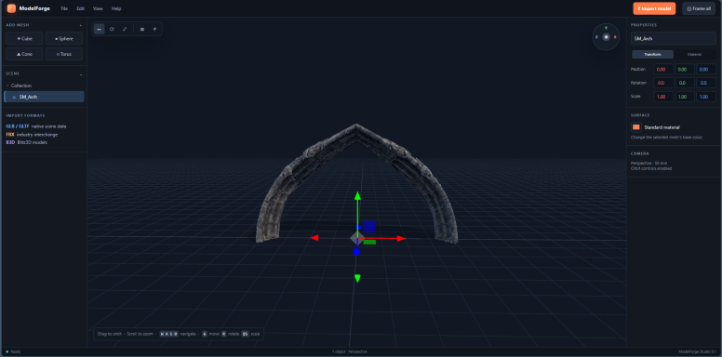Add a Sphere mesh
722x357 pixels.
[x=64, y=39]
